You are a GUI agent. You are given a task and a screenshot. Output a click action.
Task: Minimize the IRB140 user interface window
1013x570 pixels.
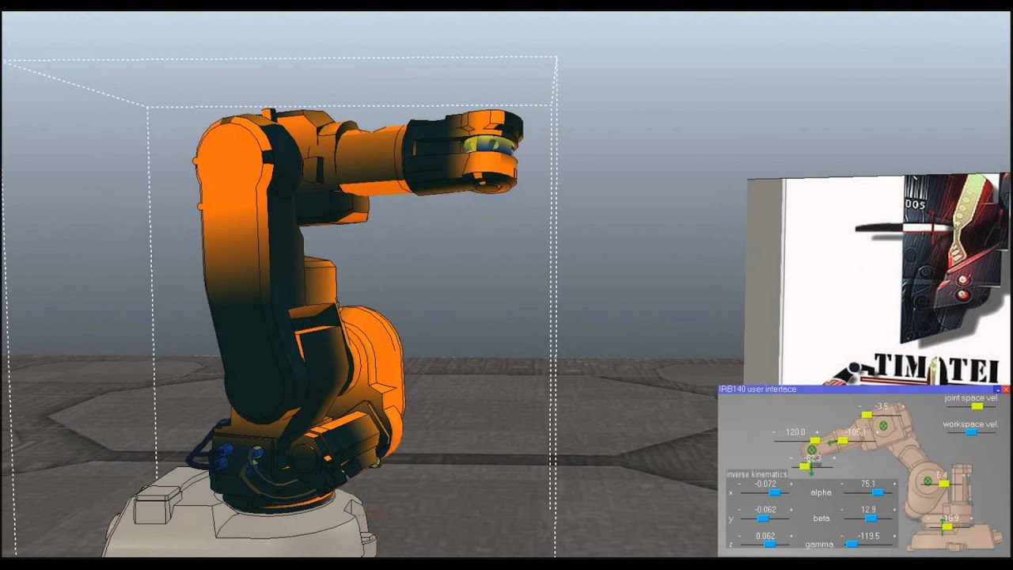(x=998, y=389)
